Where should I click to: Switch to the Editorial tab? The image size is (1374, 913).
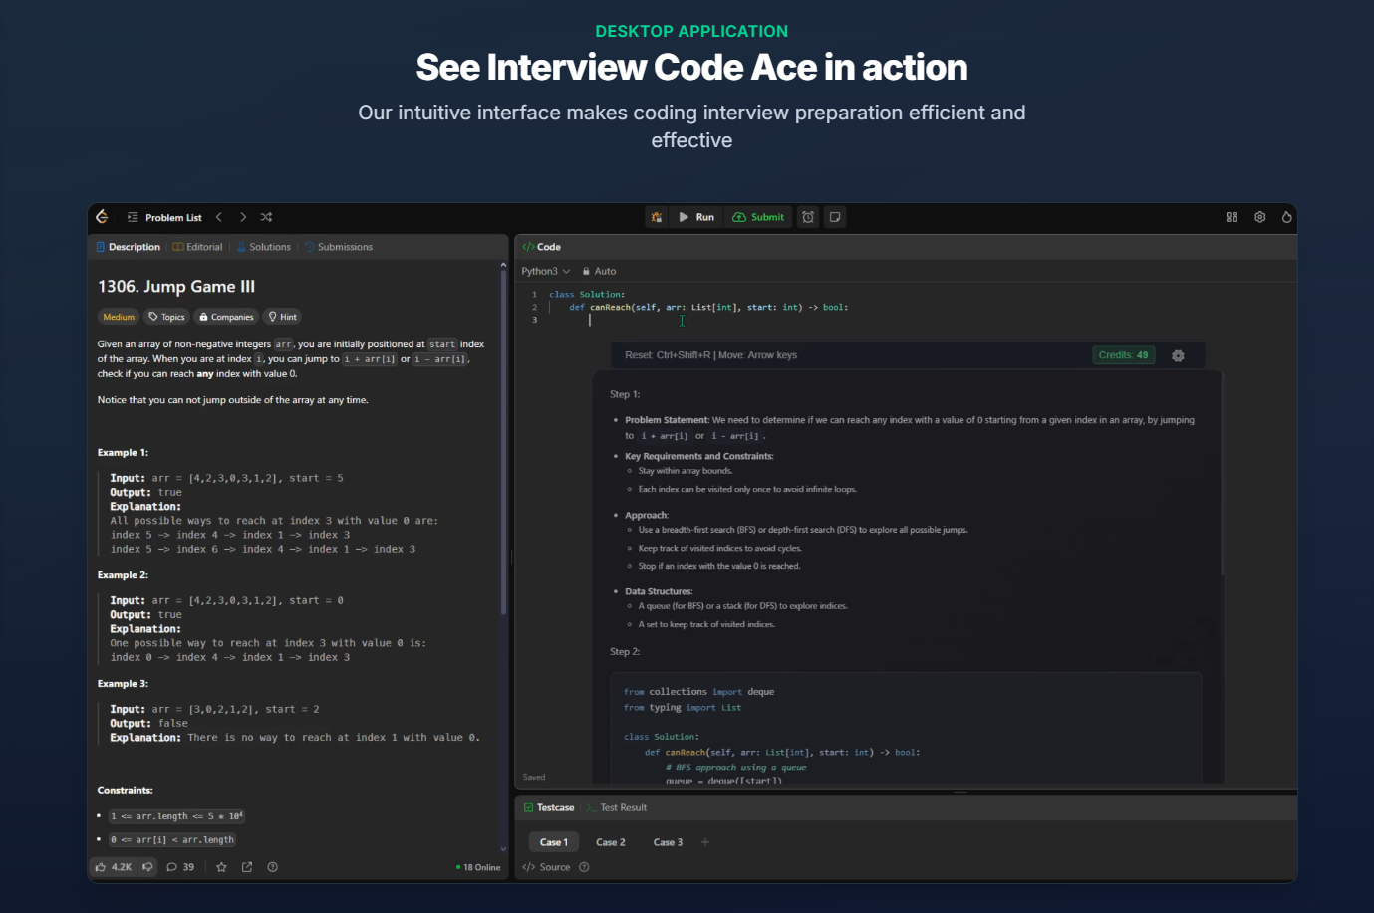(197, 247)
